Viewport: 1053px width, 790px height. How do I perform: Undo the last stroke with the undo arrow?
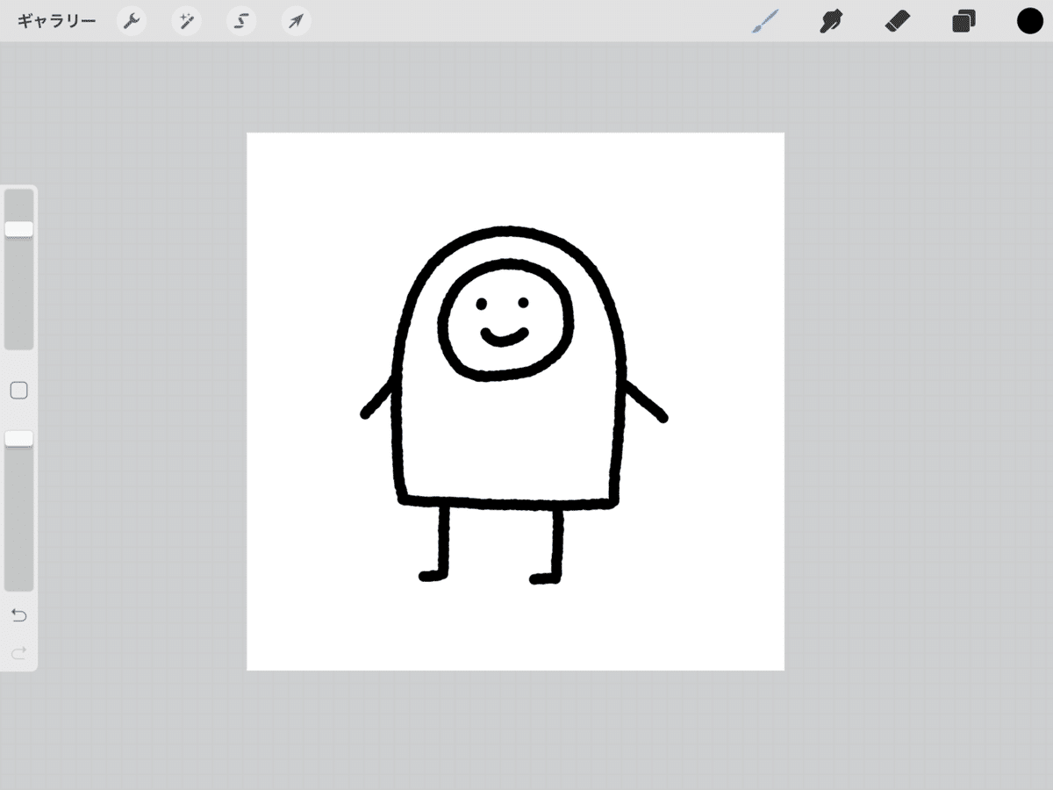pyautogui.click(x=18, y=615)
